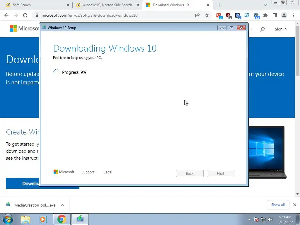300x225 pixels.
Task: Open a new Chrome tab
Action: (x=219, y=5)
